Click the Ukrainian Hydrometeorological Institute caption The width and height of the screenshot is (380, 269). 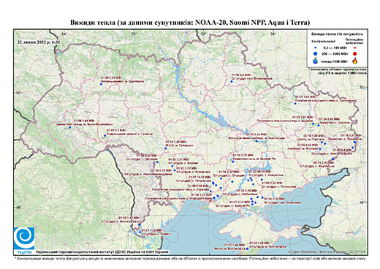coord(102,251)
